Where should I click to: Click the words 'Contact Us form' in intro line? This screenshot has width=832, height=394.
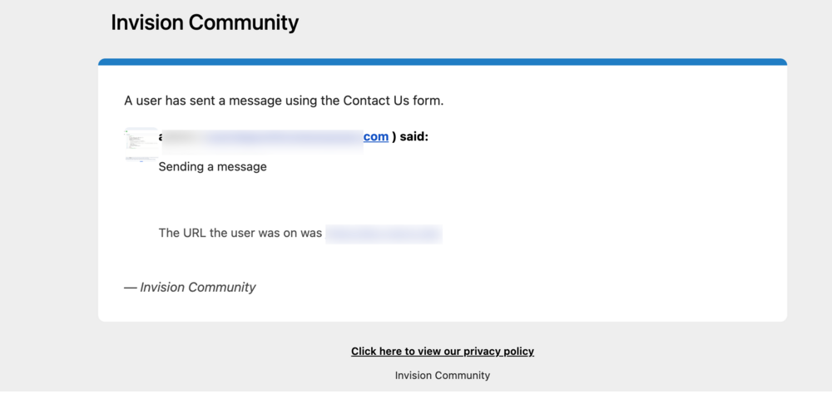tap(392, 101)
